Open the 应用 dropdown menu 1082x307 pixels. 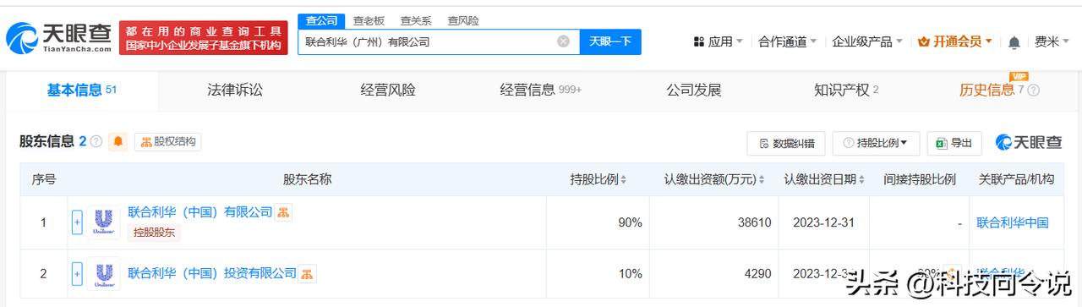718,41
